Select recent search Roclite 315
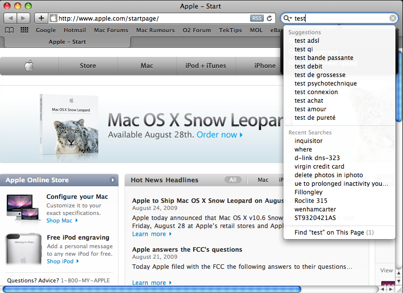The height and width of the screenshot is (293, 403). (x=339, y=201)
